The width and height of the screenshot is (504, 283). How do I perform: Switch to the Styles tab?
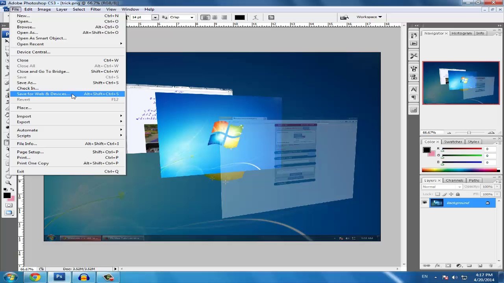coord(473,142)
